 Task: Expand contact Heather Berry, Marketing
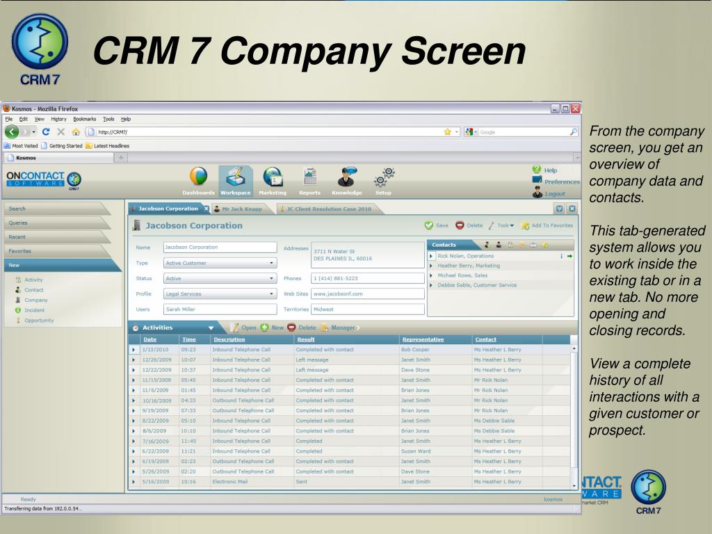tap(431, 266)
